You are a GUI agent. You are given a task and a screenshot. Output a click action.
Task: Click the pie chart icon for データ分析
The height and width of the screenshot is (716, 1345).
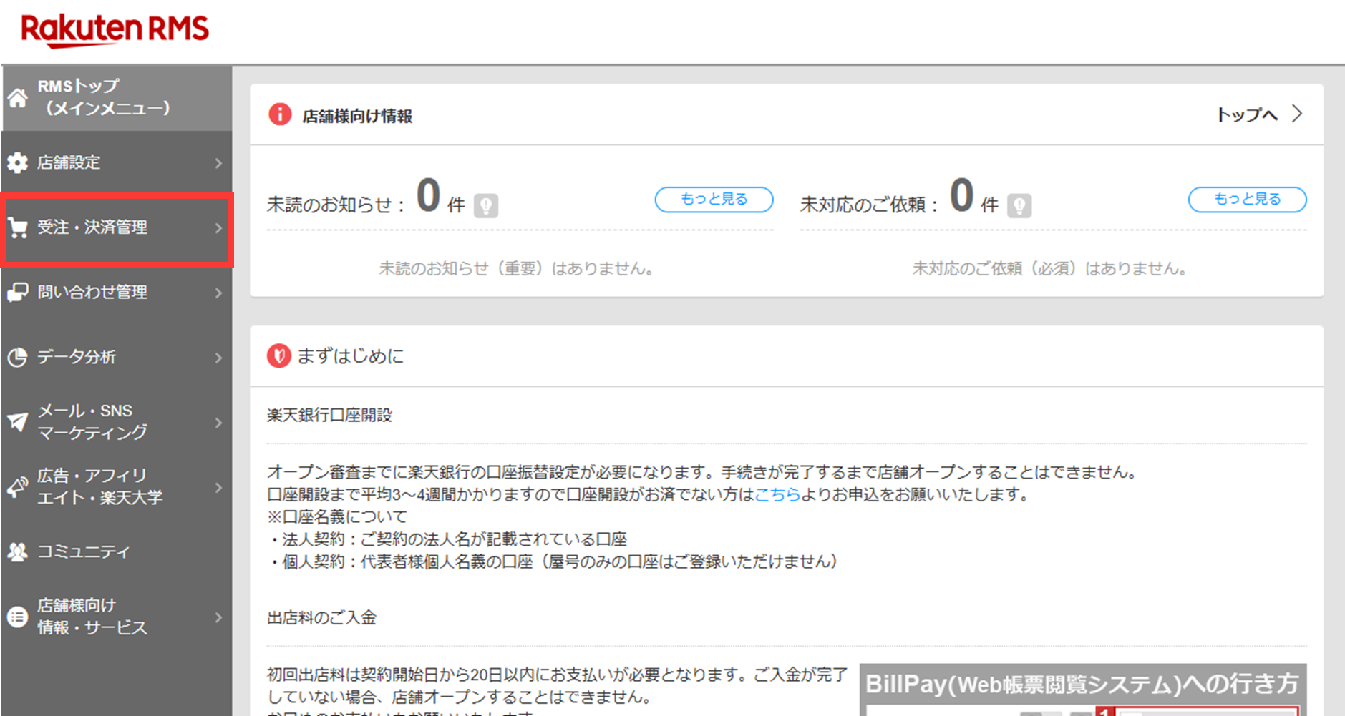coord(18,358)
